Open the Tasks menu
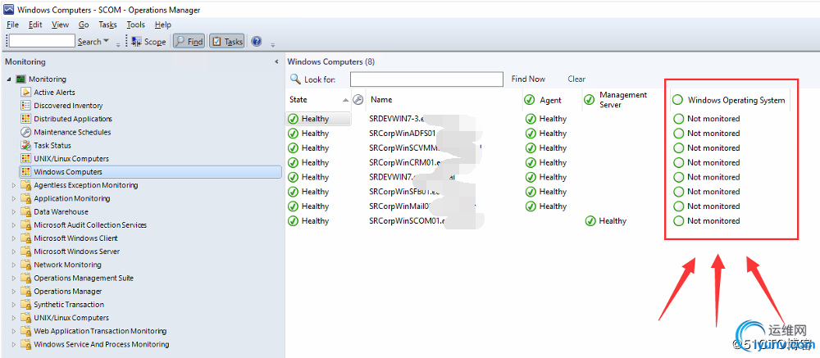This screenshot has height=358, width=820. point(107,25)
